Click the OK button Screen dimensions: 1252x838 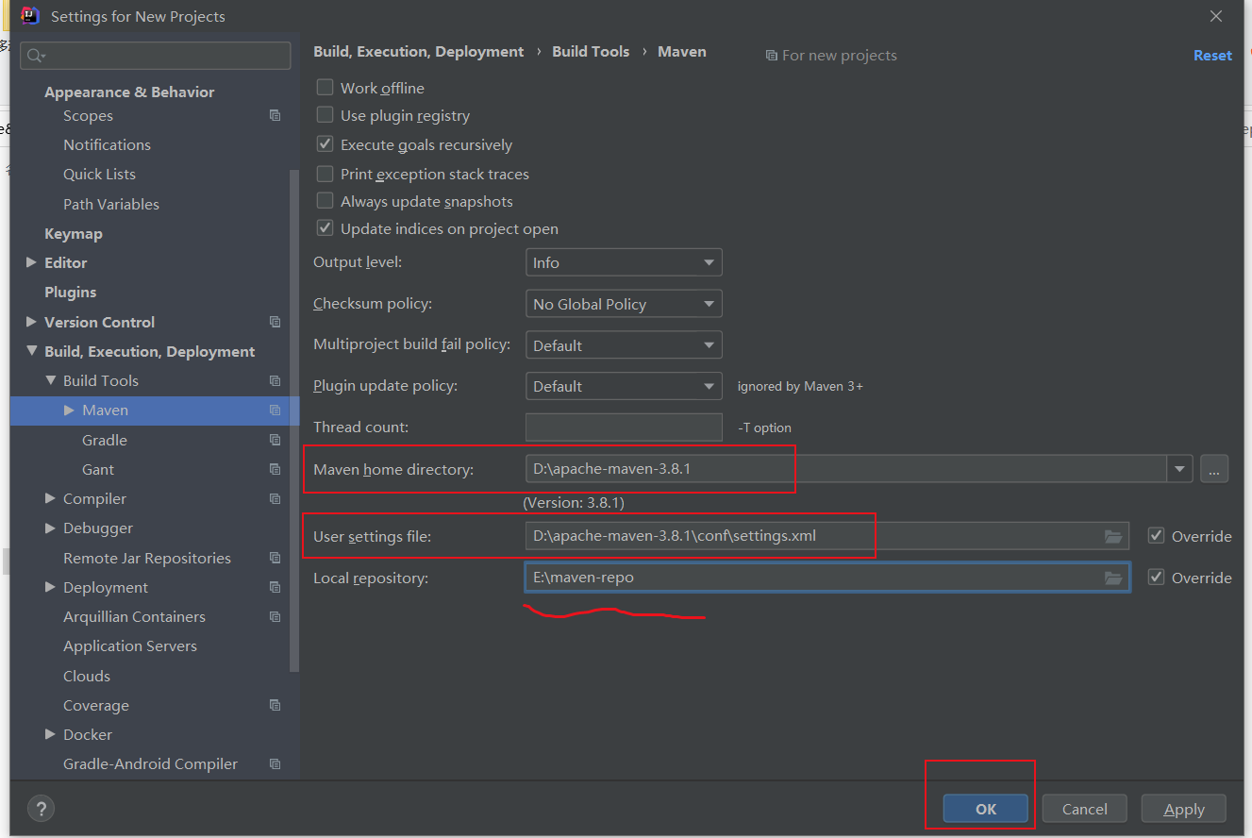click(x=986, y=809)
